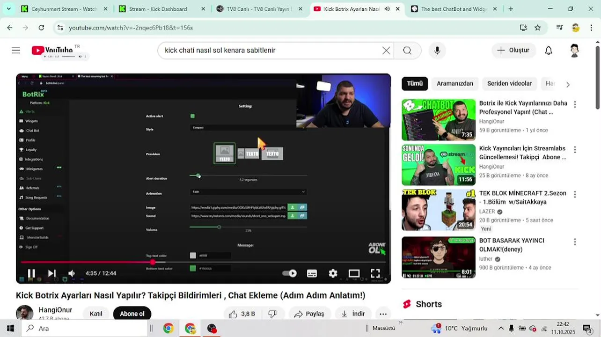Switch player to theater mode
This screenshot has width=601, height=337.
click(354, 273)
